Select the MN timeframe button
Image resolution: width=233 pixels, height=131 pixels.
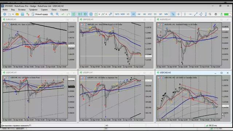(166, 14)
